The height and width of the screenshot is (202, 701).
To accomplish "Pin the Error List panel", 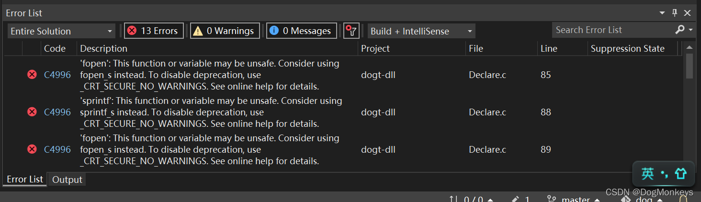I will coord(675,13).
